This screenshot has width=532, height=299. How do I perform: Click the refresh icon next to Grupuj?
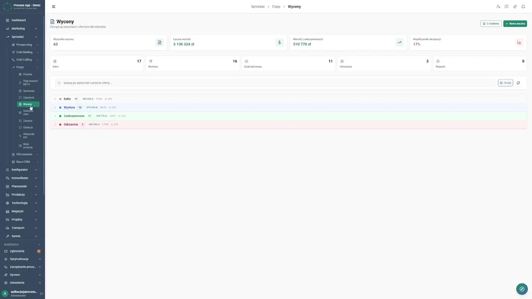pos(518,83)
